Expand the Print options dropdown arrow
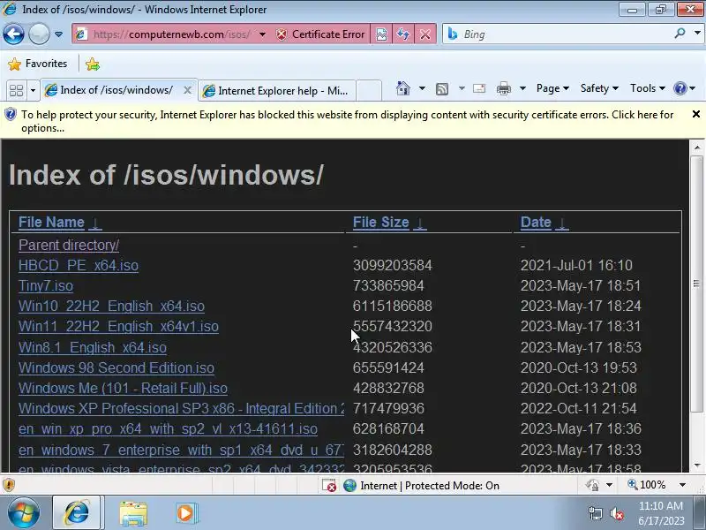Viewport: 706px width, 530px height. click(x=522, y=88)
